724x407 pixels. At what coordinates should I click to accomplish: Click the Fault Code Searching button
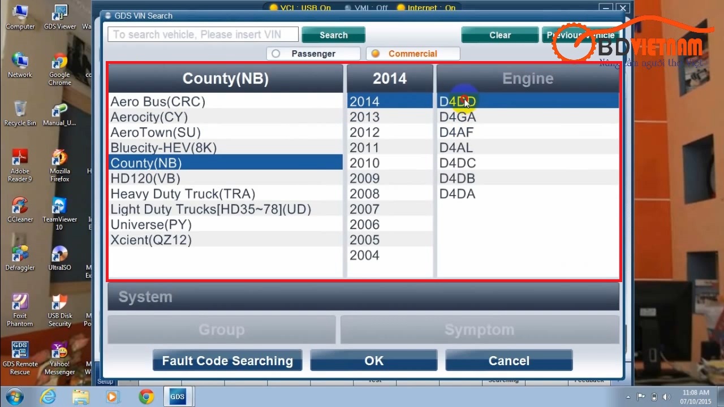click(227, 361)
